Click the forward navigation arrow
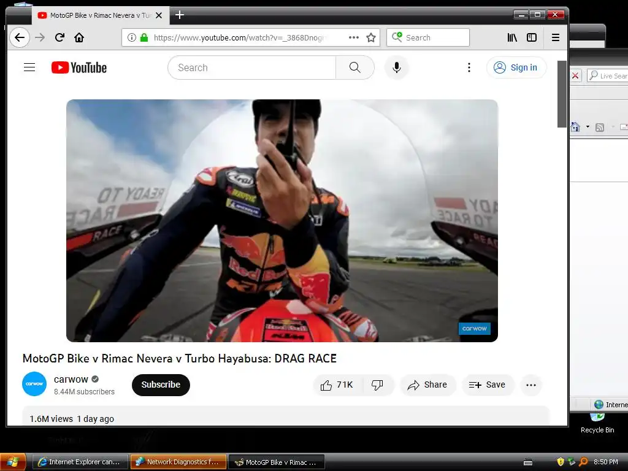The image size is (628, 471). click(x=40, y=37)
